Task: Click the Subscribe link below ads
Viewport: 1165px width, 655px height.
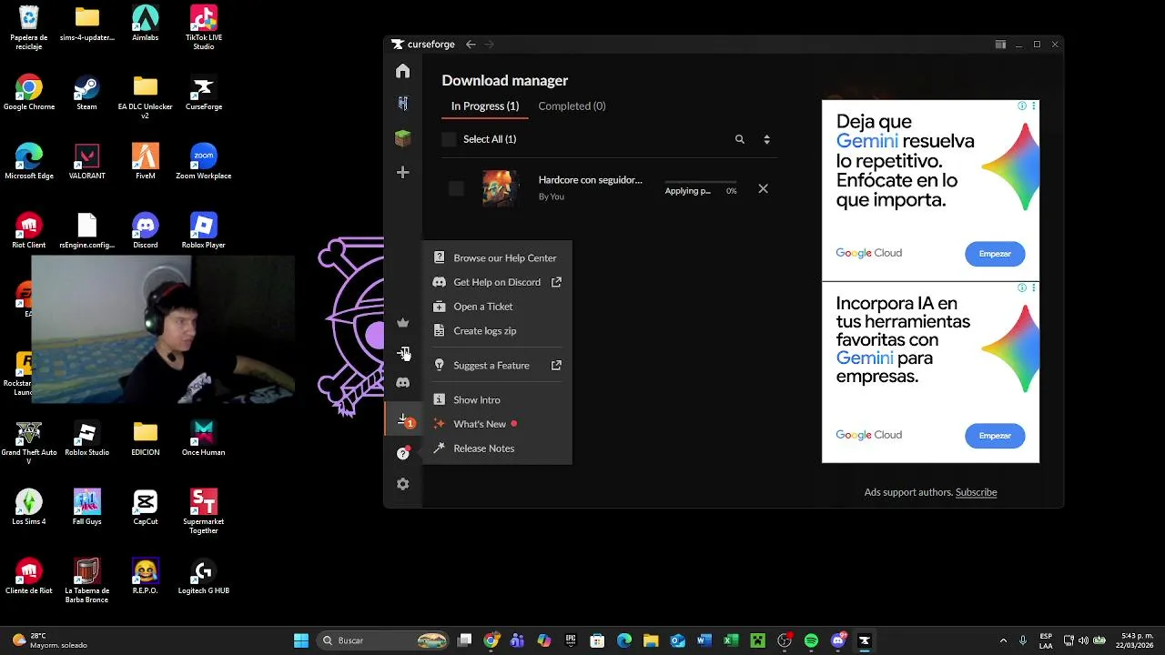Action: (x=976, y=492)
